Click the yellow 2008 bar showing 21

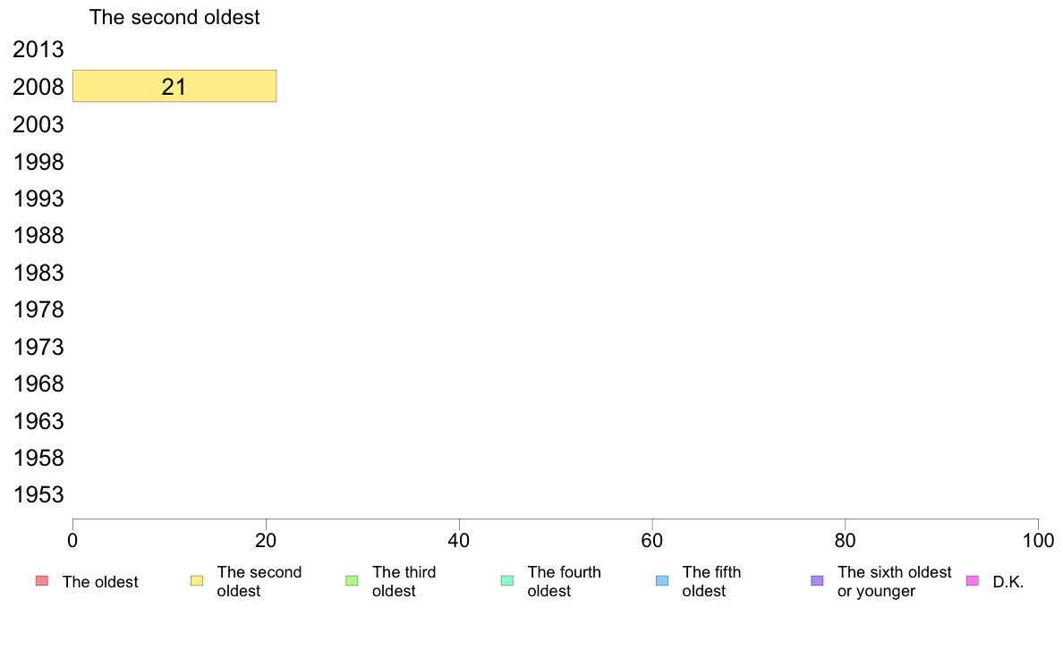[x=174, y=86]
